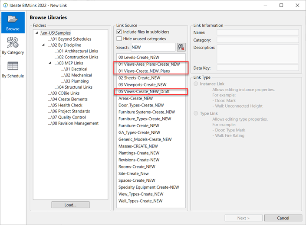The image size is (306, 225).
Task: Select the Type Link radio button
Action: pyautogui.click(x=197, y=113)
